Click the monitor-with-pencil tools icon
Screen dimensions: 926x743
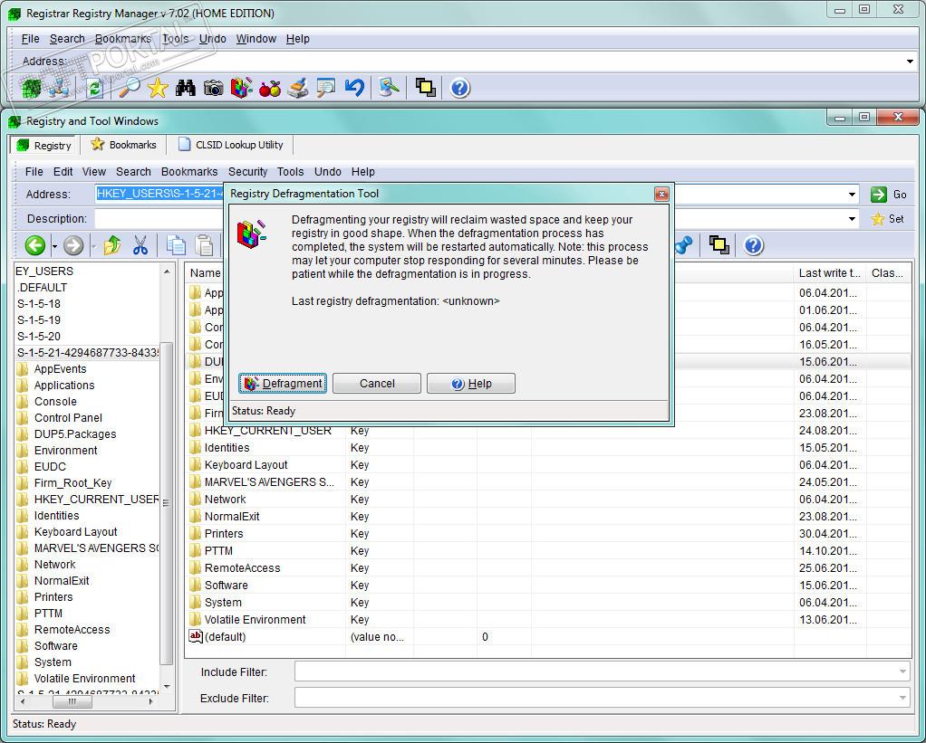[389, 89]
